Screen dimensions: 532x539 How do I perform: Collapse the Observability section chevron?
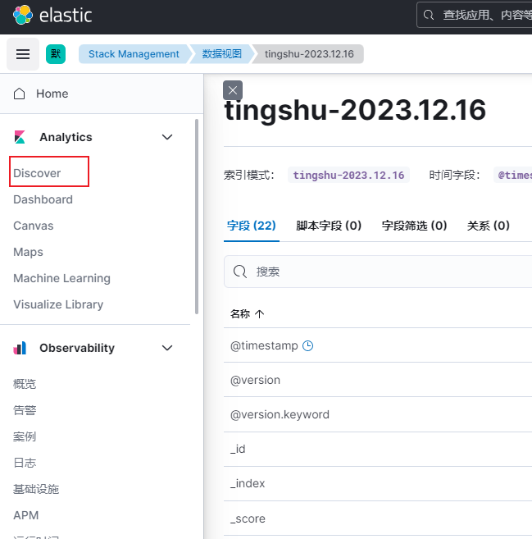pyautogui.click(x=167, y=348)
